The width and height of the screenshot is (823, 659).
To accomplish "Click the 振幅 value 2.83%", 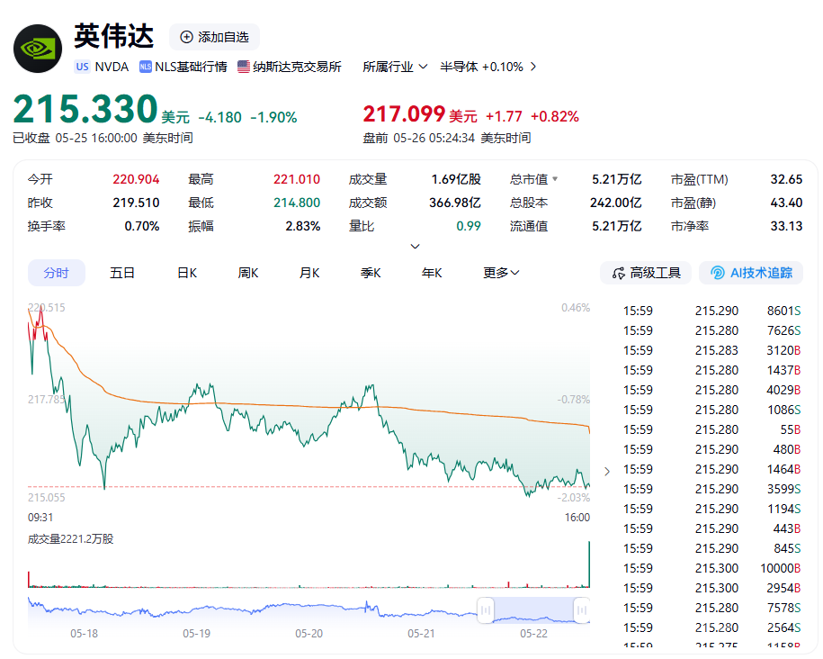I will (x=303, y=226).
